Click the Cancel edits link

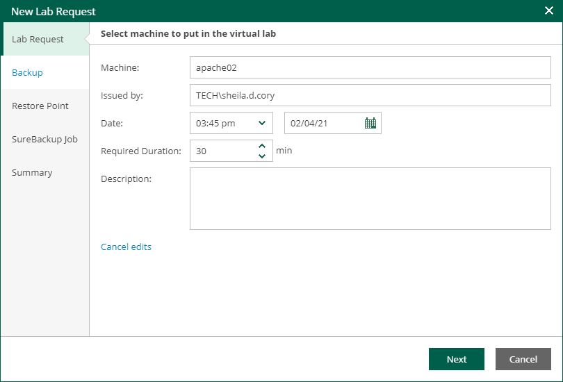click(126, 247)
